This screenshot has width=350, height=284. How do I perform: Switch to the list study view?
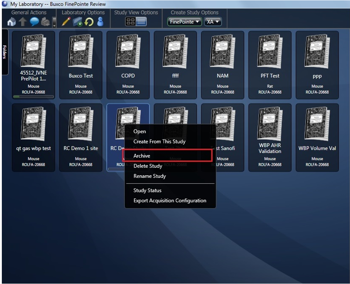coord(141,22)
